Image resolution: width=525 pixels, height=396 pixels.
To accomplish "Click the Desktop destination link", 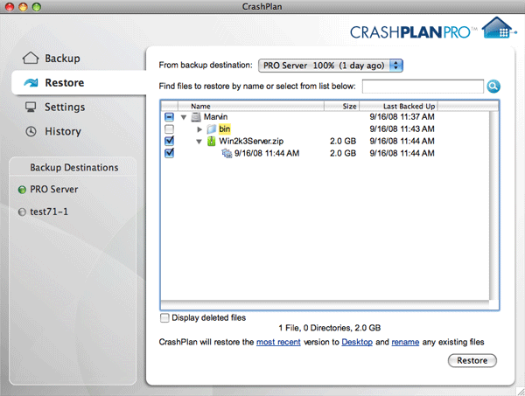I will (x=357, y=342).
